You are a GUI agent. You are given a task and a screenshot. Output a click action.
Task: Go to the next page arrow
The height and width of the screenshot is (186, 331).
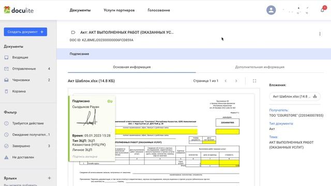pyautogui.click(x=236, y=81)
